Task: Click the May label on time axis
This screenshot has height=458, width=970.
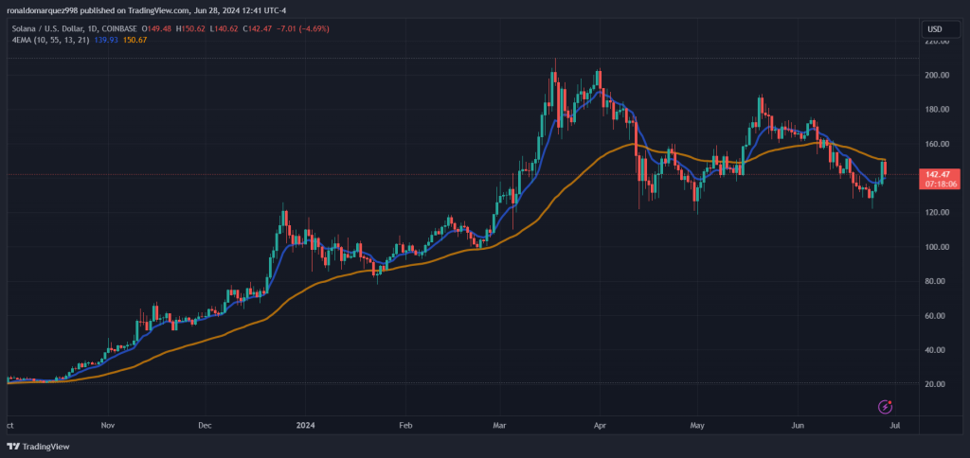Action: click(x=697, y=426)
